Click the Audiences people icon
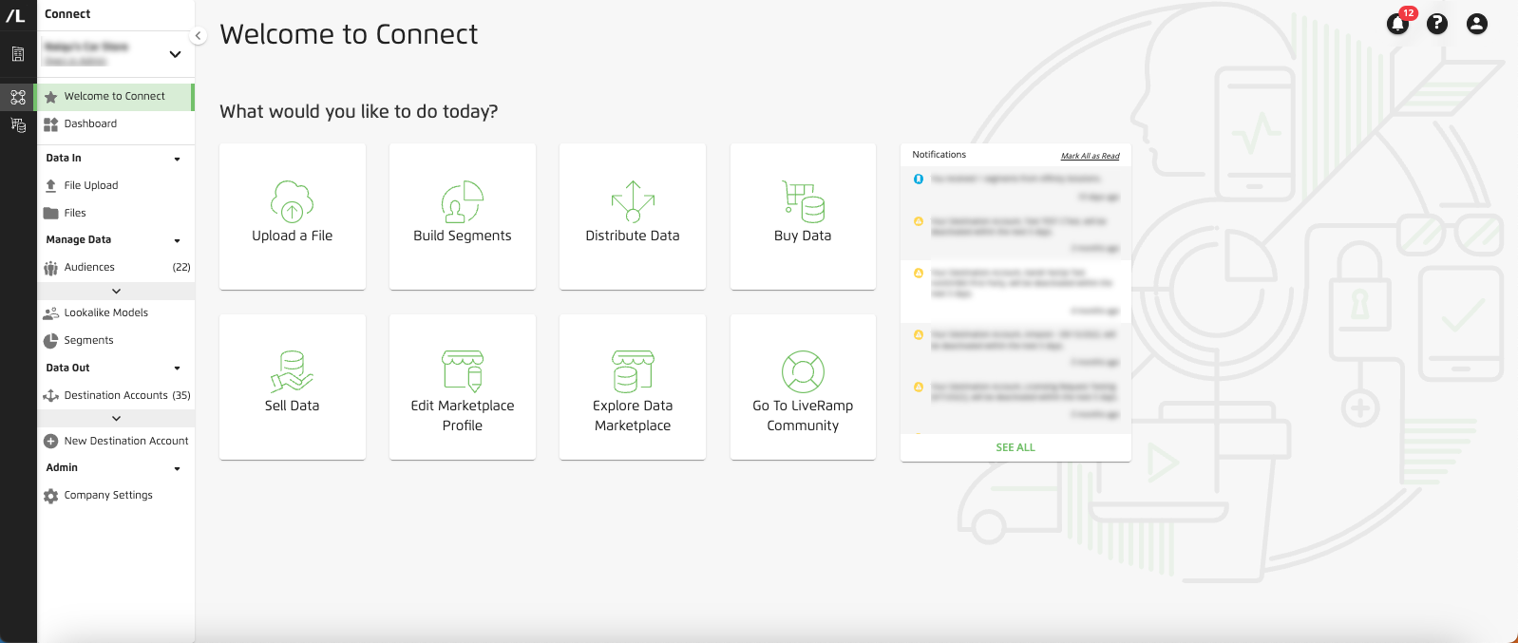The height and width of the screenshot is (643, 1518). [51, 268]
